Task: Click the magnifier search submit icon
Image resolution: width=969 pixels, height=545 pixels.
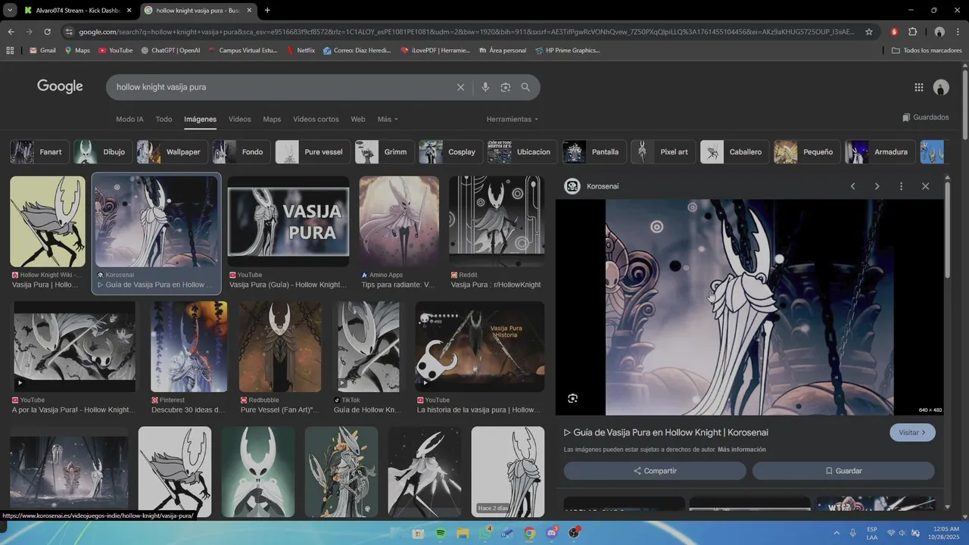Action: pos(525,87)
